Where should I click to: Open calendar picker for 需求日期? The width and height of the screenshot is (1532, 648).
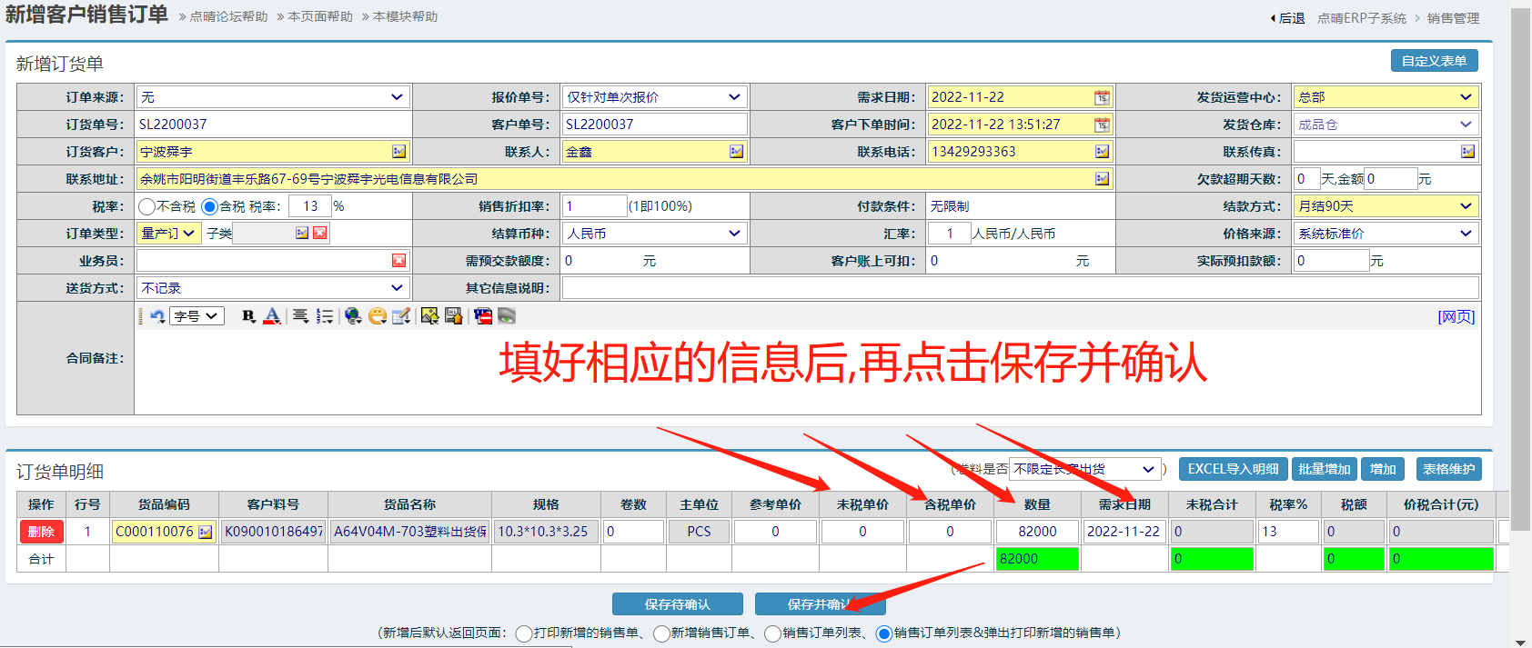tap(1102, 97)
